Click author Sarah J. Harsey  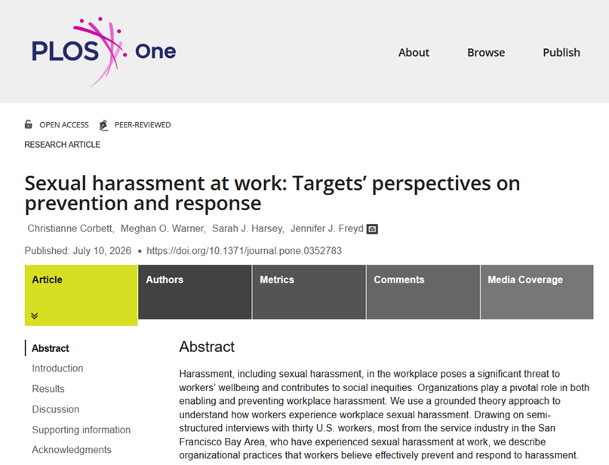click(247, 228)
